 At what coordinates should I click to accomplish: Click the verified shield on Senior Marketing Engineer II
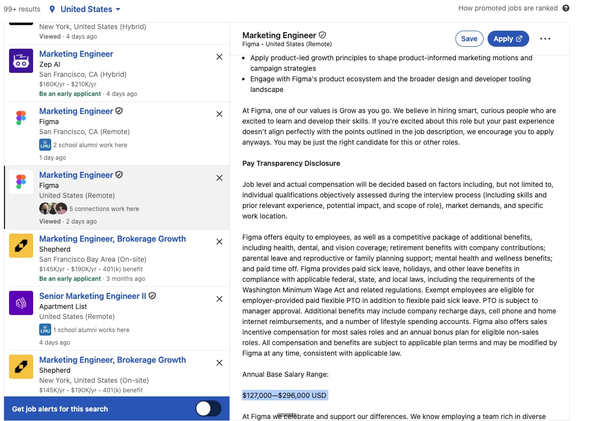pos(152,296)
